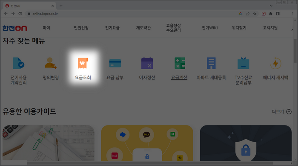Click the 요금 납부 label
Viewport: 298px width, 166px height.
click(x=115, y=78)
